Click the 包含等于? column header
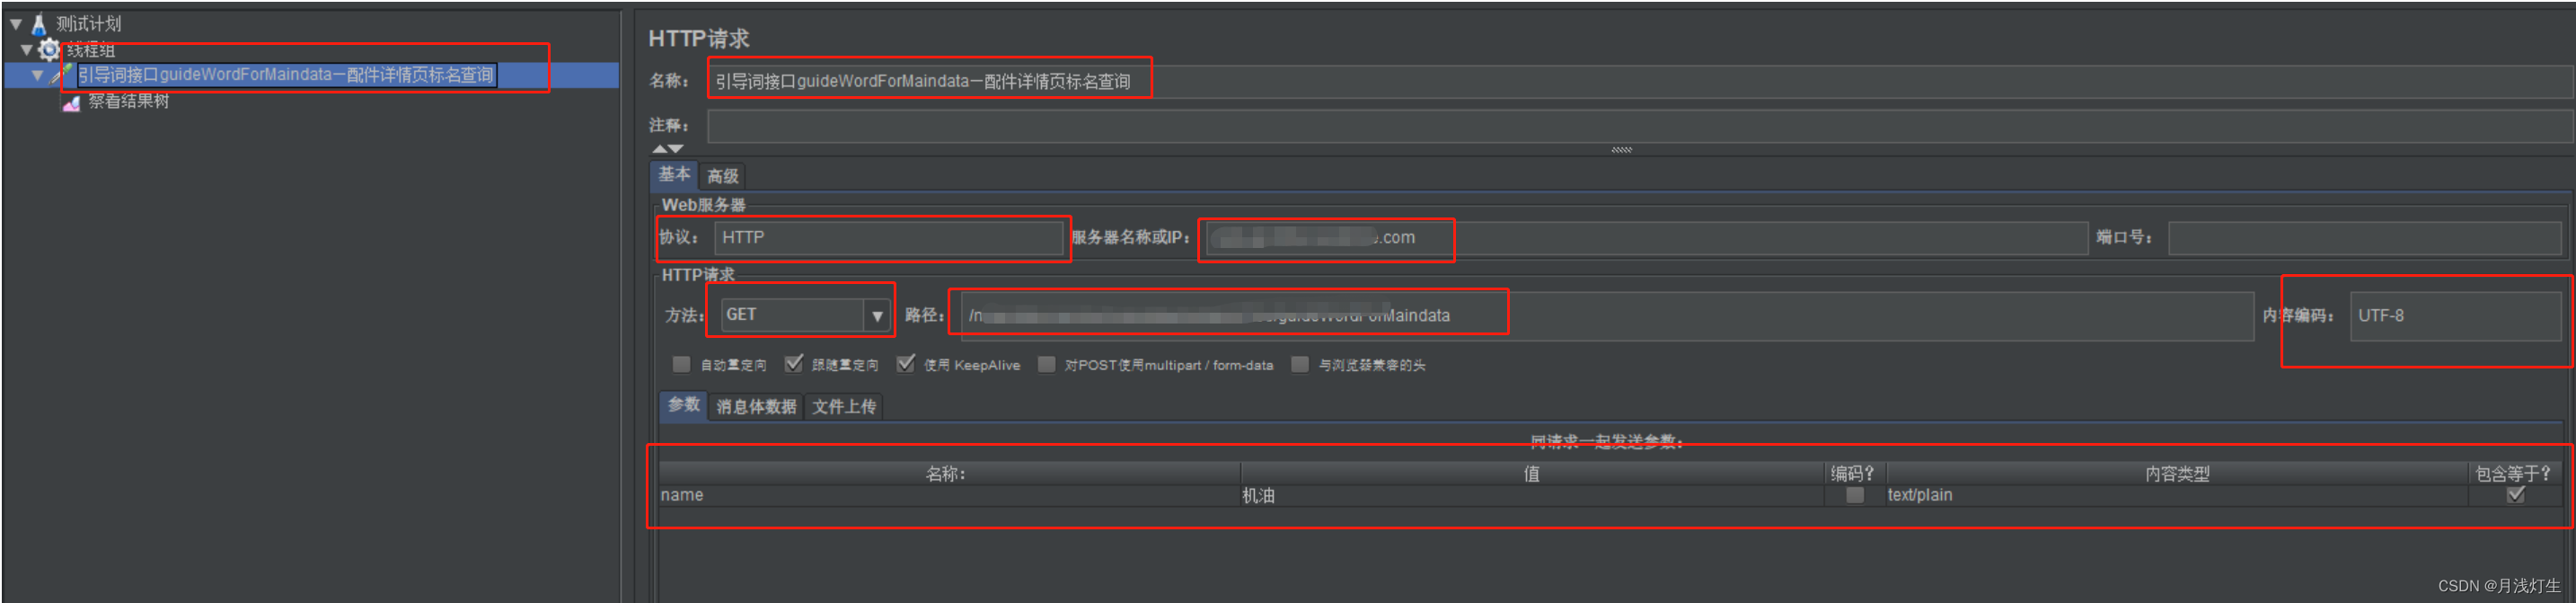This screenshot has width=2576, height=603. 2514,474
